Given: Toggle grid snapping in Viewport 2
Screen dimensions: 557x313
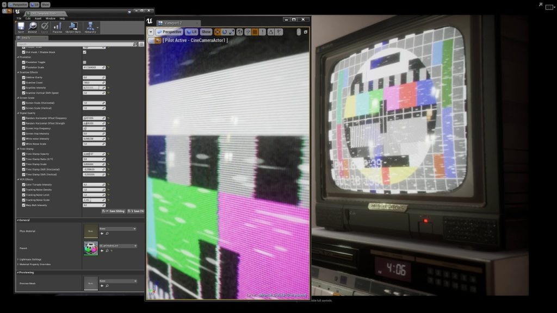Looking at the screenshot, I should (255, 32).
